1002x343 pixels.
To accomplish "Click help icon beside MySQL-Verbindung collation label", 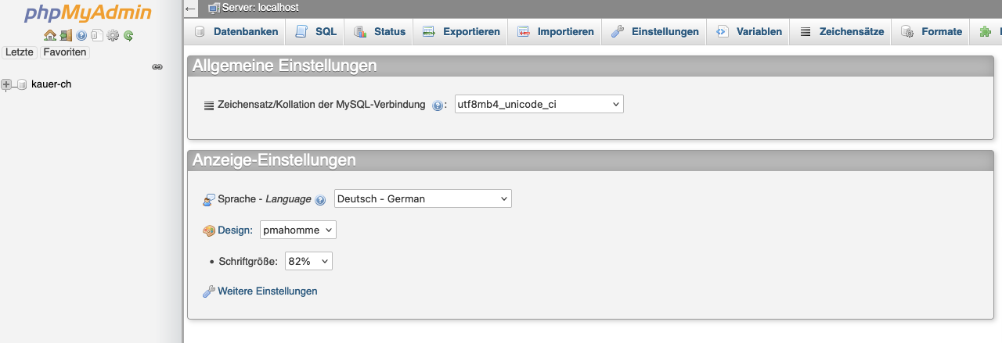I will [x=438, y=105].
